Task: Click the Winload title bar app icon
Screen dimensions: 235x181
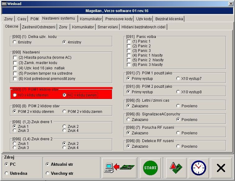Action: coord(4,3)
